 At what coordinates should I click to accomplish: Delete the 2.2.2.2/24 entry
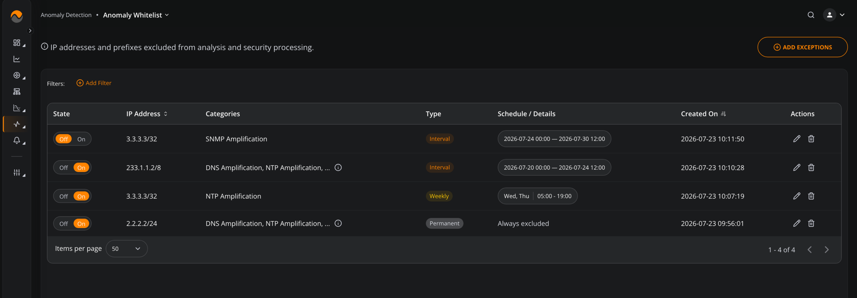(811, 223)
